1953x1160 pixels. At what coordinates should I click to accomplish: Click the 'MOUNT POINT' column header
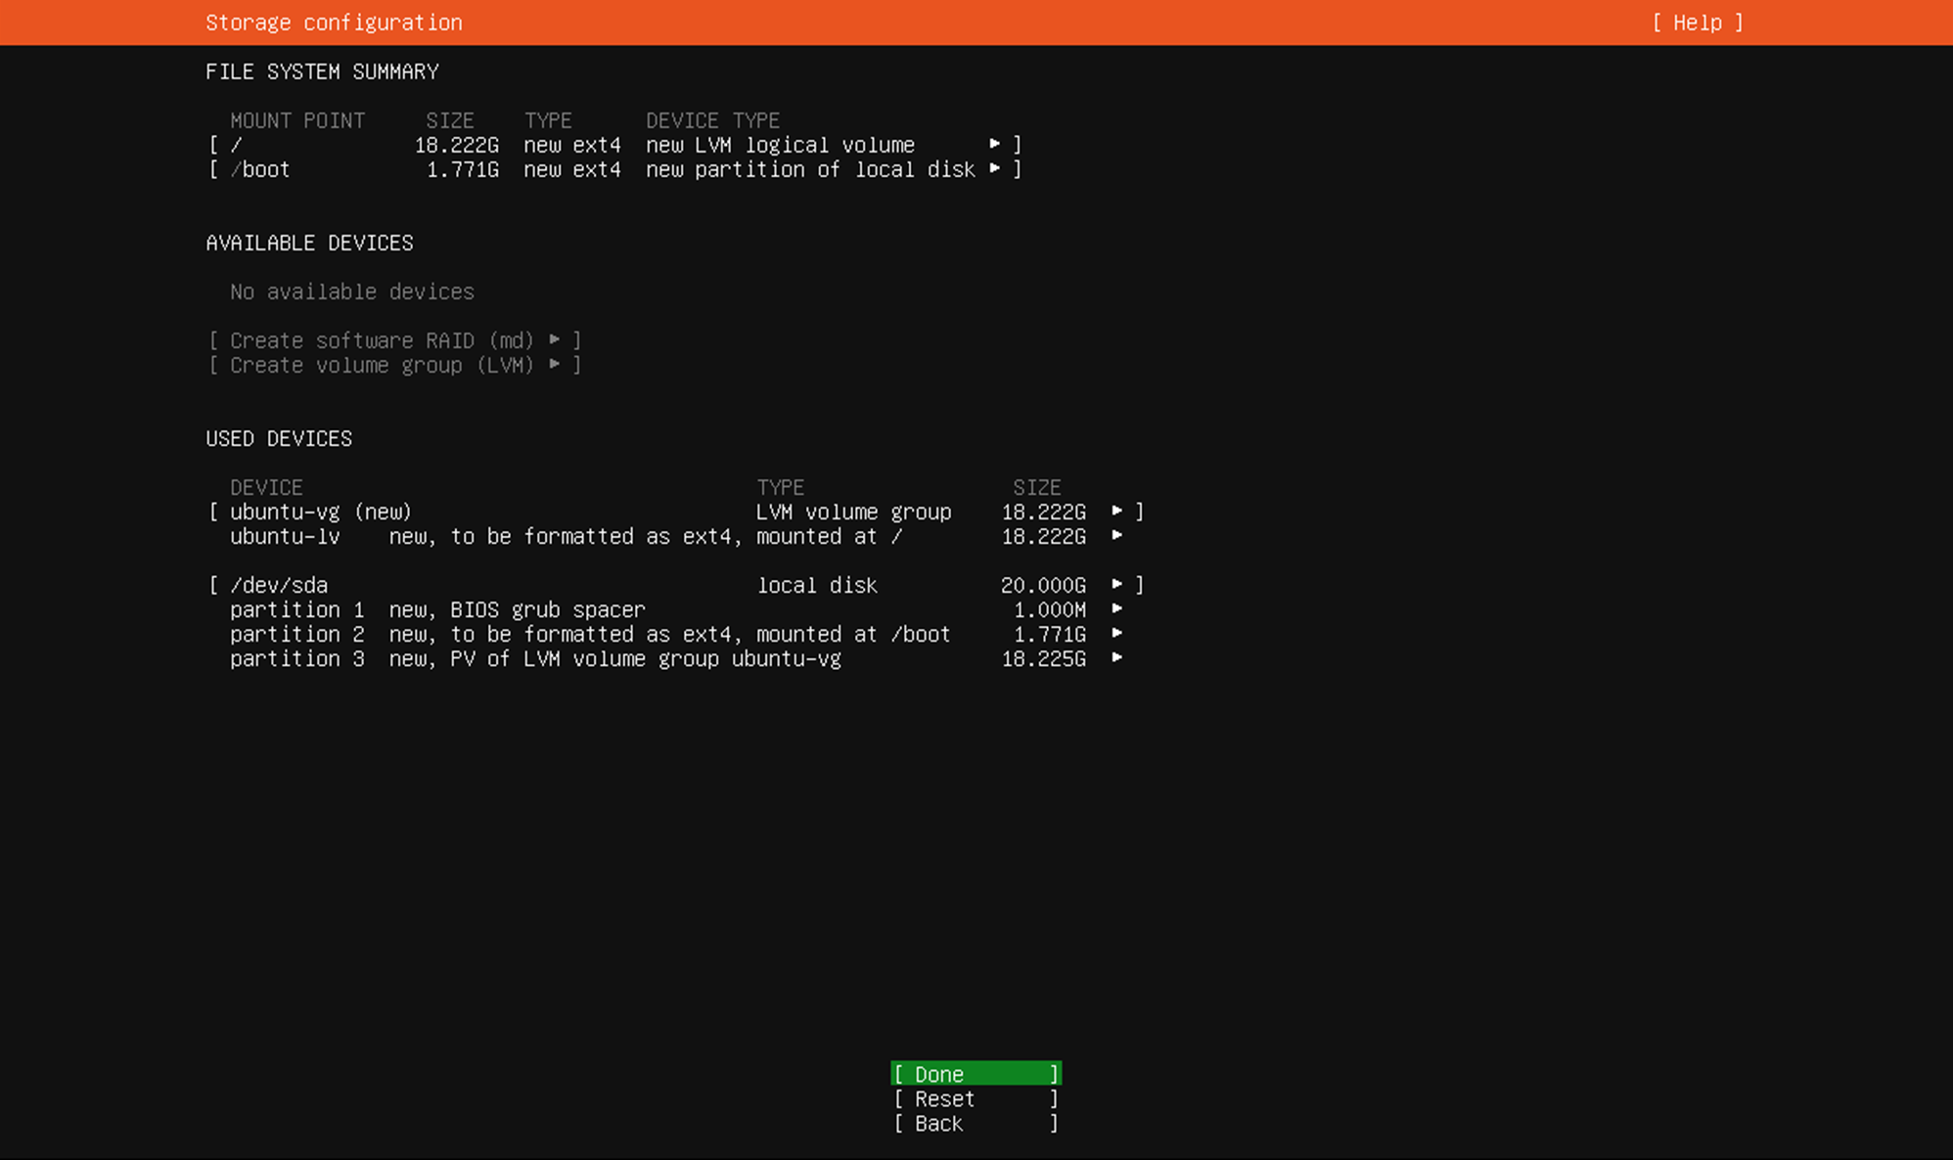(297, 120)
